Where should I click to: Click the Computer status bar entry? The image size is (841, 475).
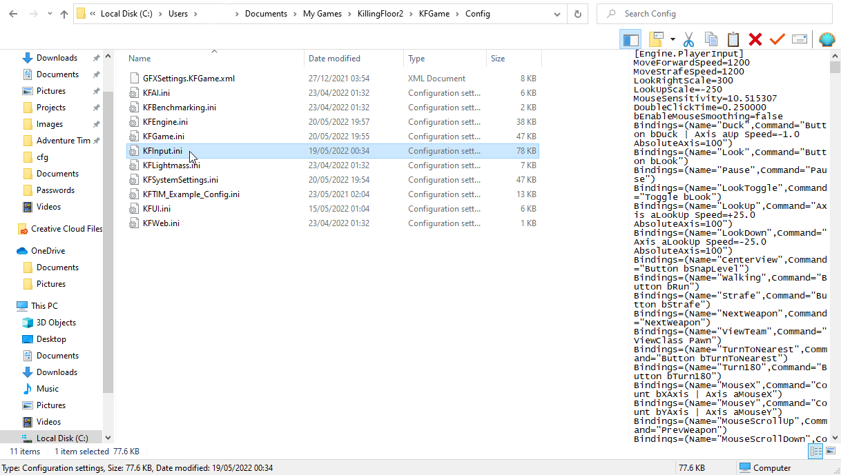tap(765, 468)
